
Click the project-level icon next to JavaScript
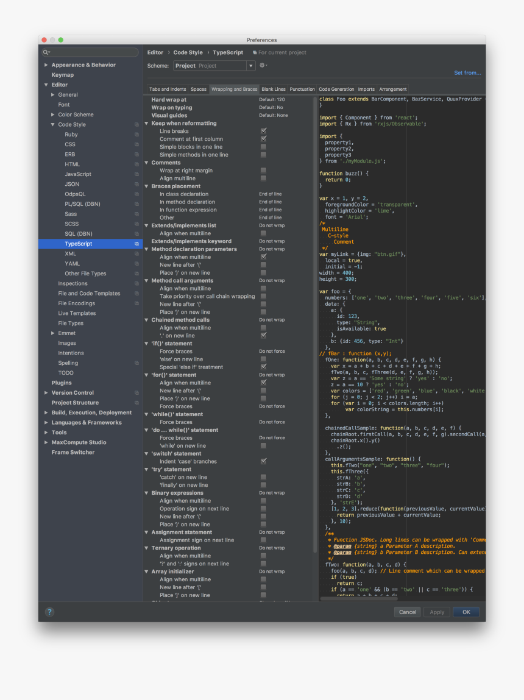point(137,174)
